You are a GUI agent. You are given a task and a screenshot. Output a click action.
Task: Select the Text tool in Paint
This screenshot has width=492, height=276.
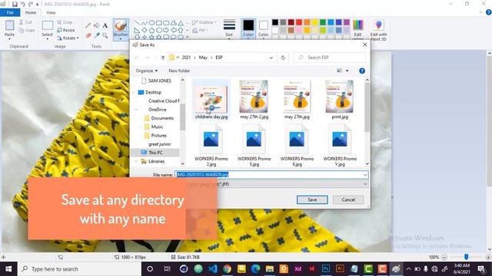105,25
